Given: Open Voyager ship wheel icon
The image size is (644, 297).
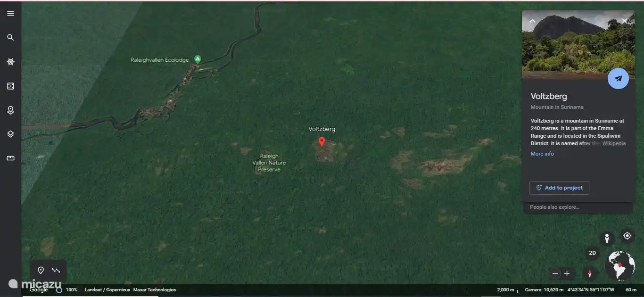Looking at the screenshot, I should (10, 62).
